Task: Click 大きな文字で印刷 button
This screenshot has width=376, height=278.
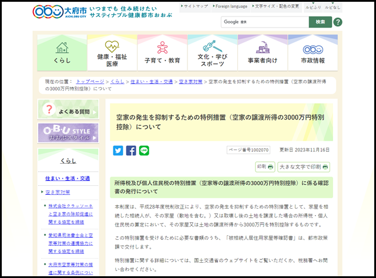Action: 304,167
